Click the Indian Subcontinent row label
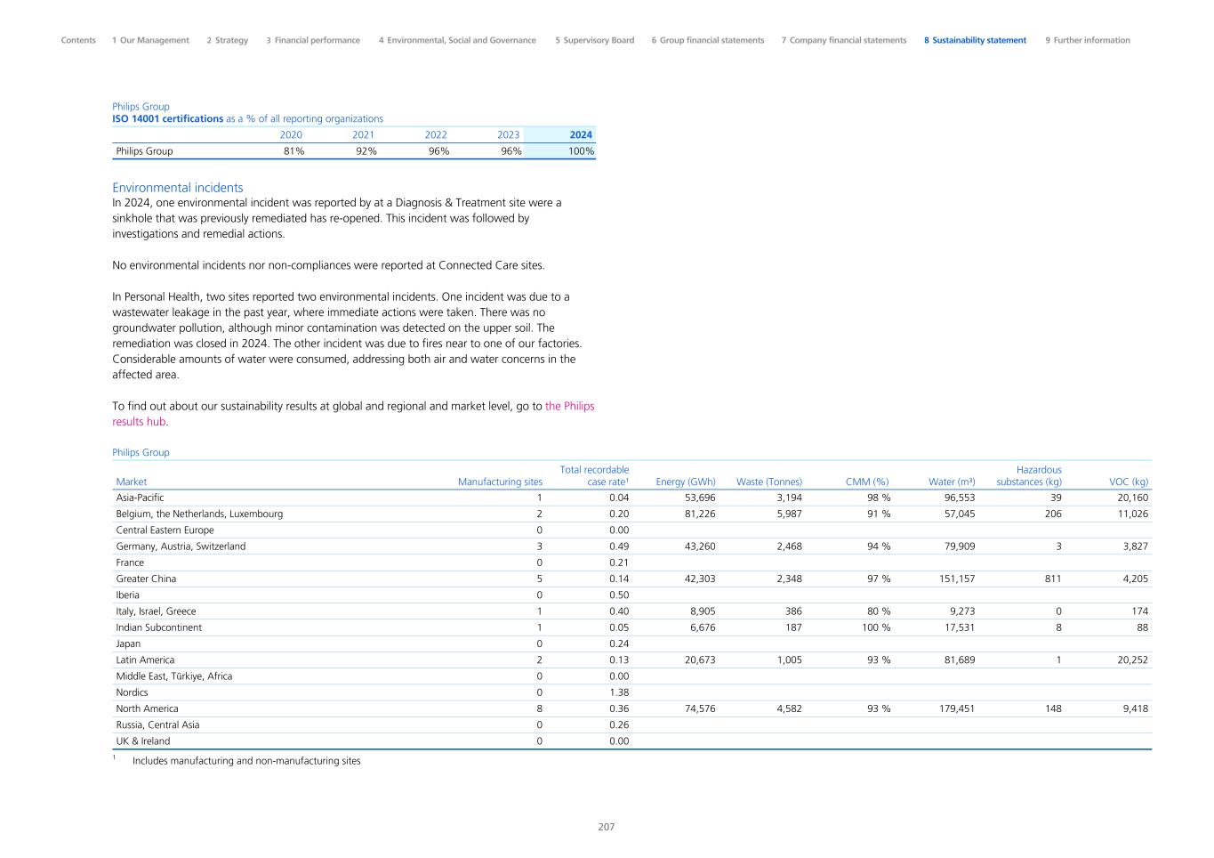 coord(158,627)
